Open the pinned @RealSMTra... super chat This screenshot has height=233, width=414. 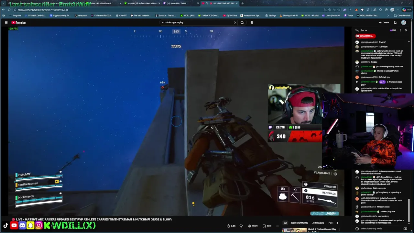[365, 36]
